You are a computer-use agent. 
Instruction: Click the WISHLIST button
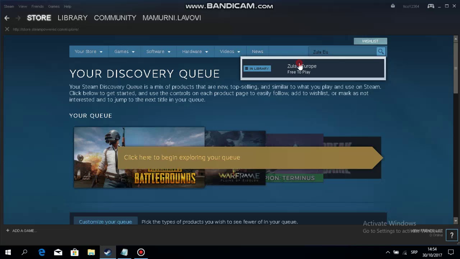coord(370,41)
